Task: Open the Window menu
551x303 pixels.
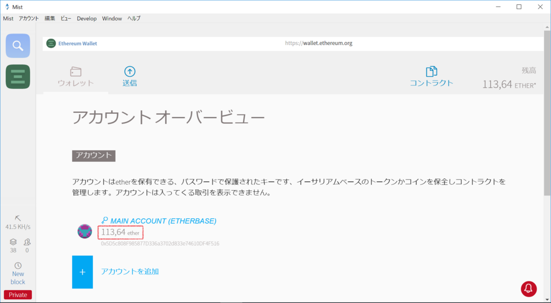Action: (x=112, y=19)
